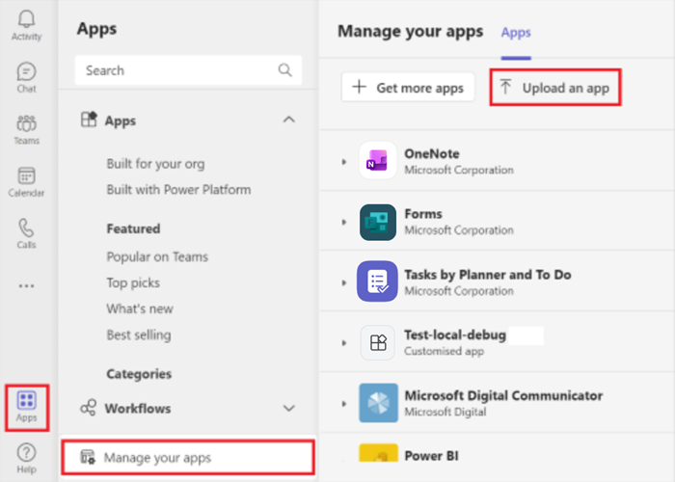Open the Activity feed bell icon
Image resolution: width=675 pixels, height=482 pixels.
[x=26, y=25]
